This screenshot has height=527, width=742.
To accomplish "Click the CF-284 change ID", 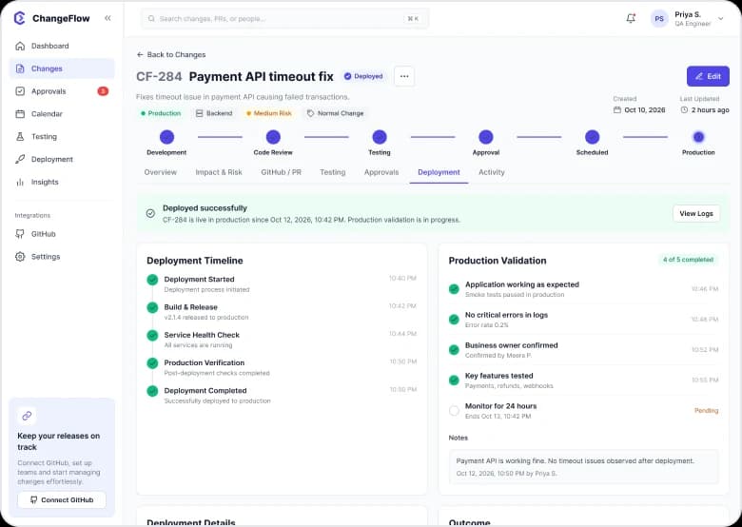I will tap(159, 77).
